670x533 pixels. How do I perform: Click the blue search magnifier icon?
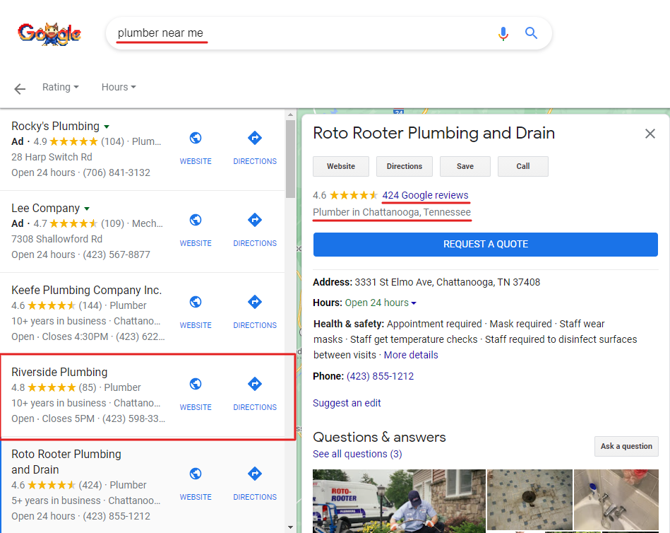point(531,33)
